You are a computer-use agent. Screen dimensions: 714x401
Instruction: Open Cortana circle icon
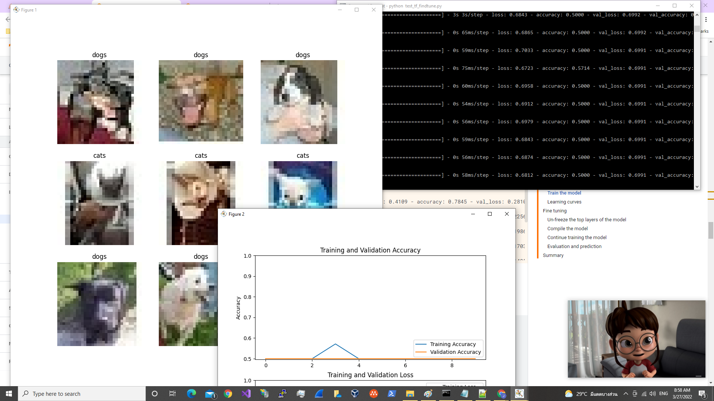pyautogui.click(x=155, y=394)
